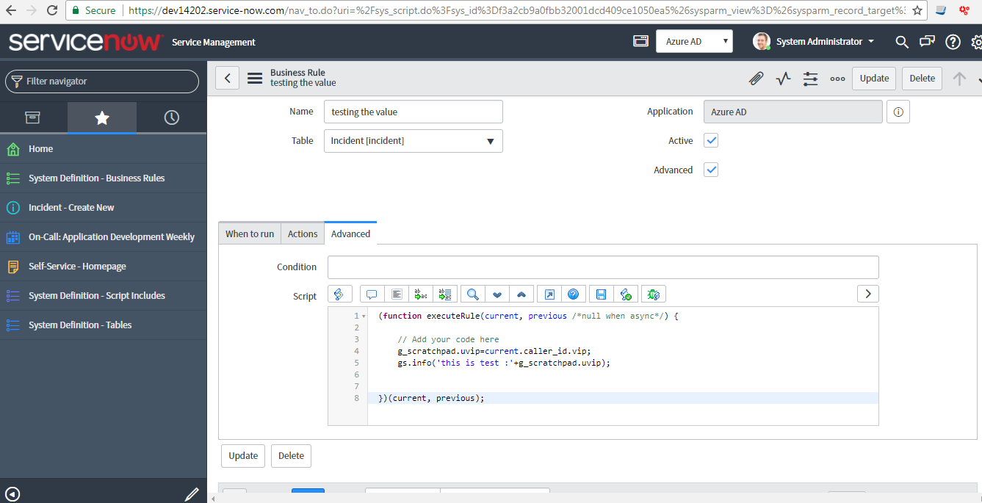
Task: Click the replace all icon in script toolbar
Action: tap(446, 294)
